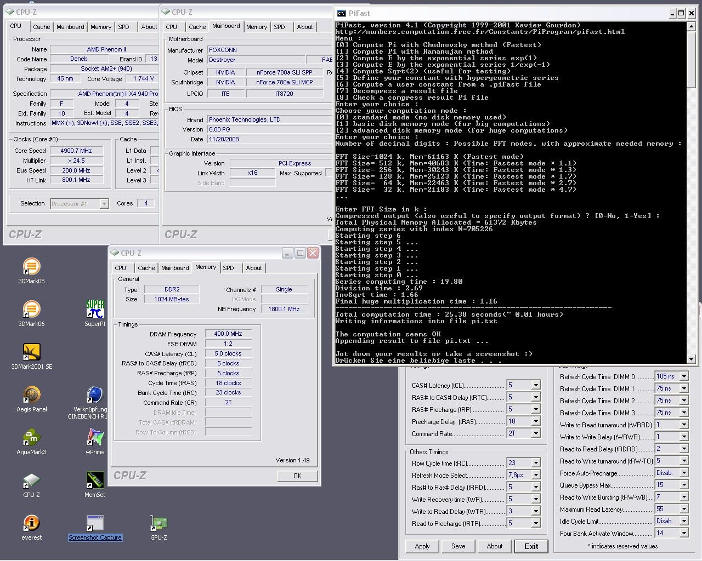Click the top-left CPU-Z window title icon
Viewport: 702px width, 561px height.
tap(10, 12)
